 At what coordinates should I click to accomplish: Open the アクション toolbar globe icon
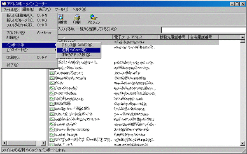pos(93,17)
